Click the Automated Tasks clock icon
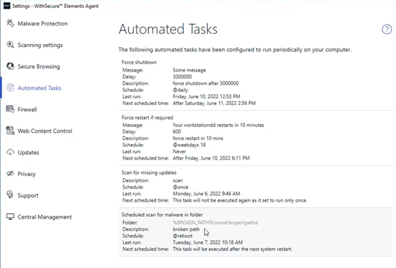This screenshot has width=396, height=268. (10, 88)
